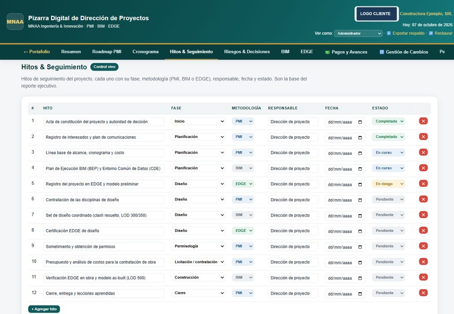Change Estado of hito 1 Completado
The height and width of the screenshot is (314, 454).
point(388,121)
